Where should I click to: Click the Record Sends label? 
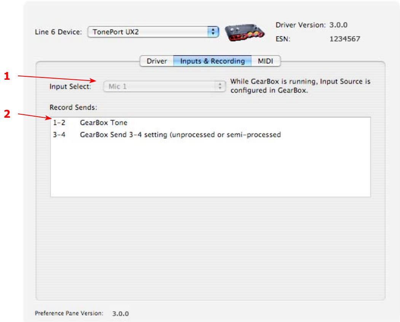[x=73, y=107]
